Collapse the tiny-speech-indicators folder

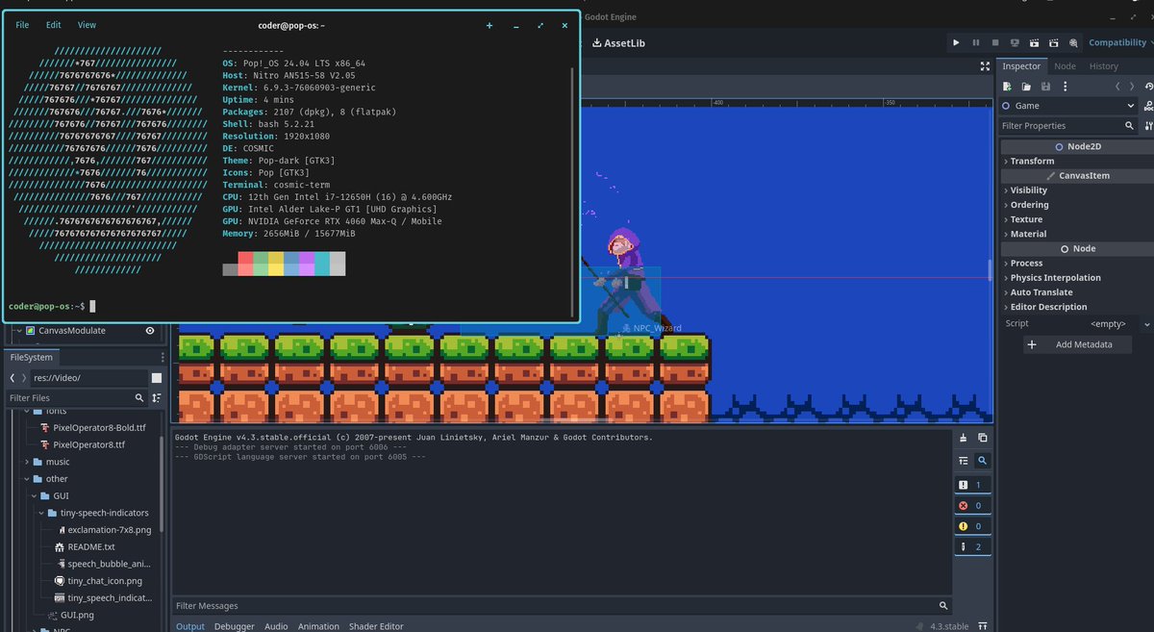(x=42, y=513)
